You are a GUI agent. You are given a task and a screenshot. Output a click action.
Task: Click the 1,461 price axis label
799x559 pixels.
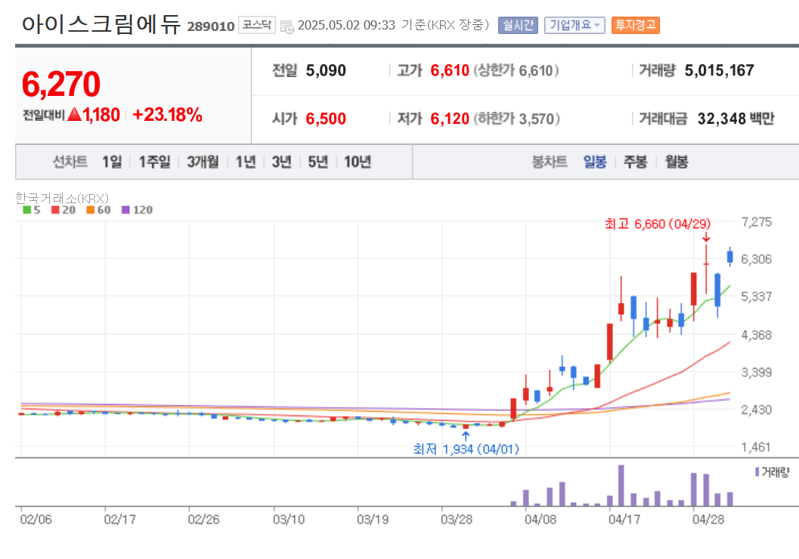756,447
